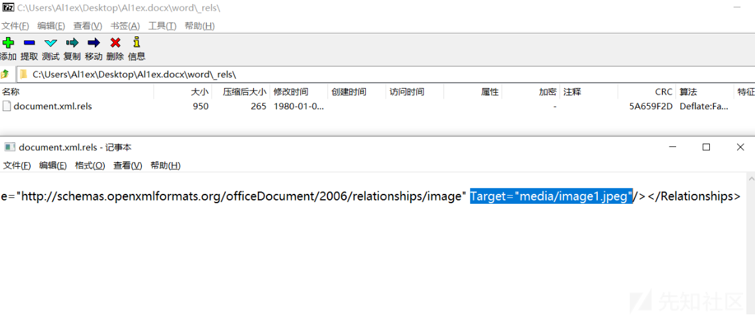This screenshot has height=317, width=755.
Task: Click the Move (移动) arrow icon
Action: (93, 43)
